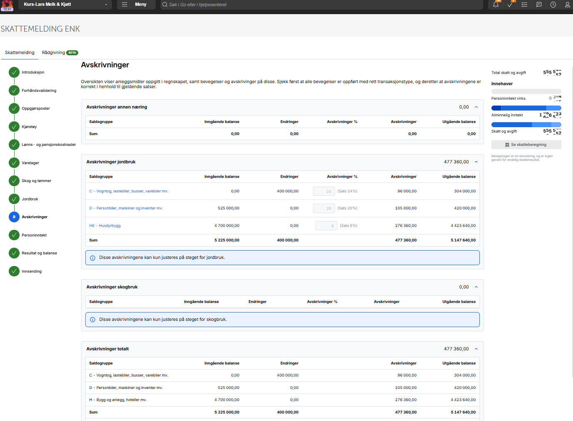Click the Innsending step checkmark icon
Image resolution: width=573 pixels, height=421 pixels.
(x=14, y=271)
